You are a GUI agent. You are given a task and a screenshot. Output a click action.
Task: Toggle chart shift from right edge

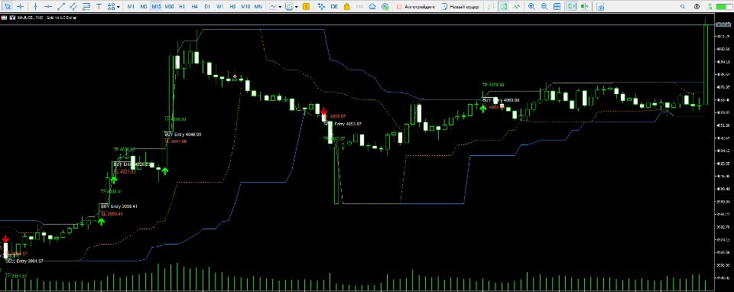tap(584, 7)
